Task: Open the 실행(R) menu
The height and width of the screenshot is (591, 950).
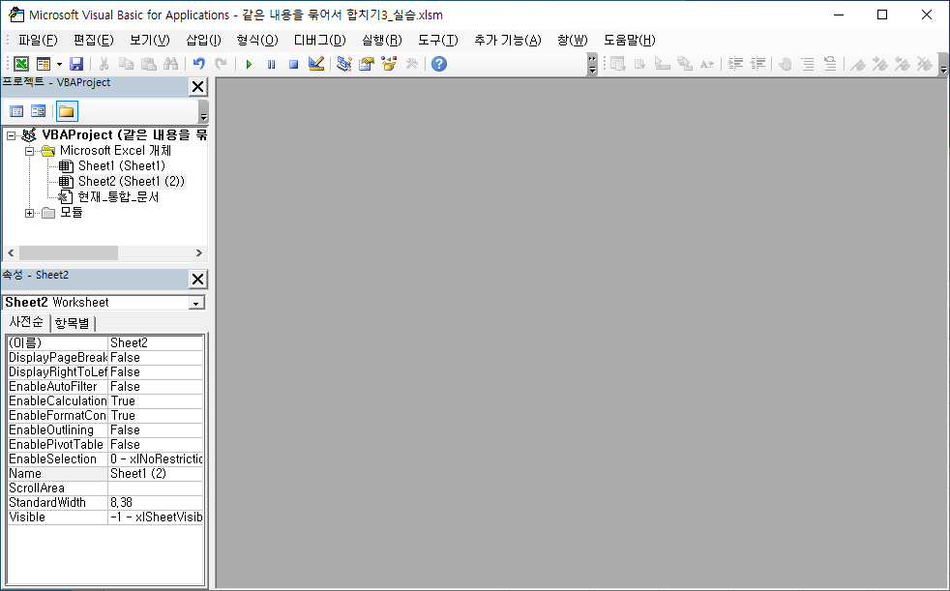Action: pos(382,40)
